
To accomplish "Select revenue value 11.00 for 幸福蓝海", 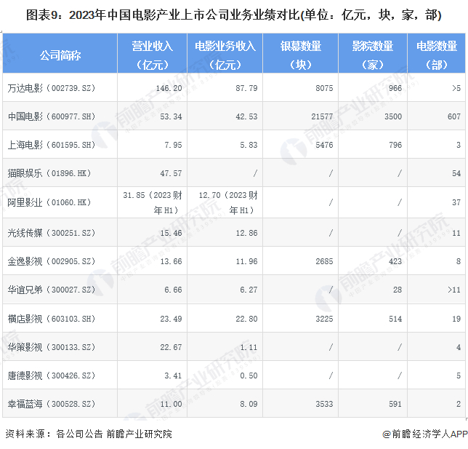I will click(x=171, y=404).
